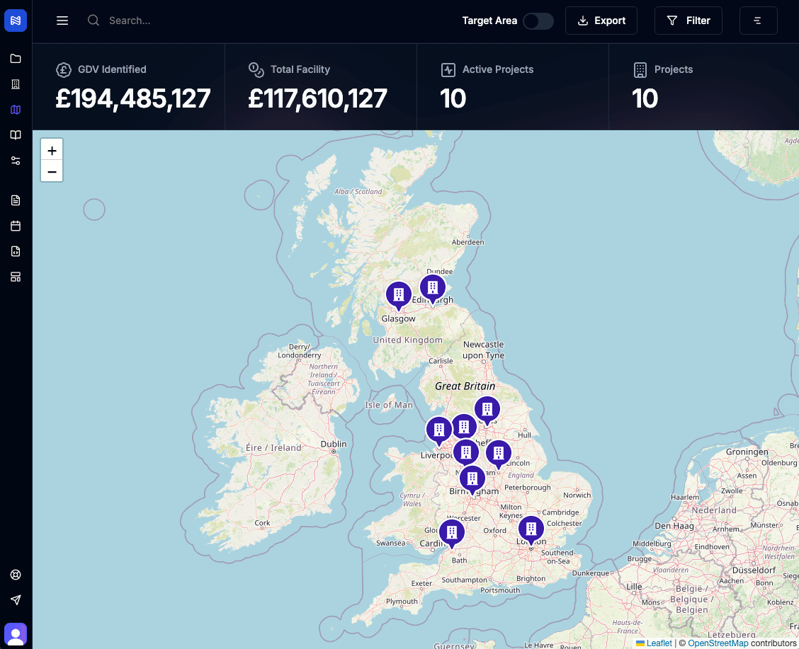Click the Lincoln area project marker
Viewport: 799px width, 649px height.
pos(499,454)
